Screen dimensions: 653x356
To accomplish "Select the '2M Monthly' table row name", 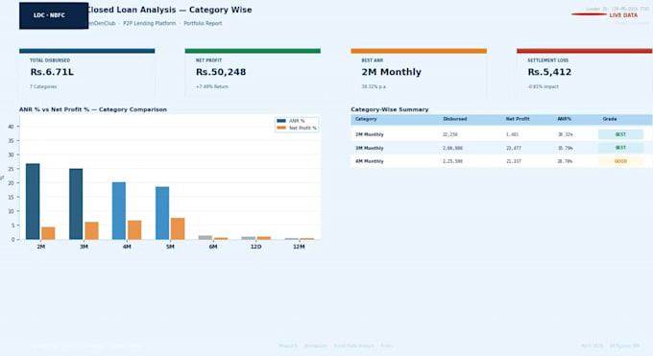I will (x=370, y=134).
